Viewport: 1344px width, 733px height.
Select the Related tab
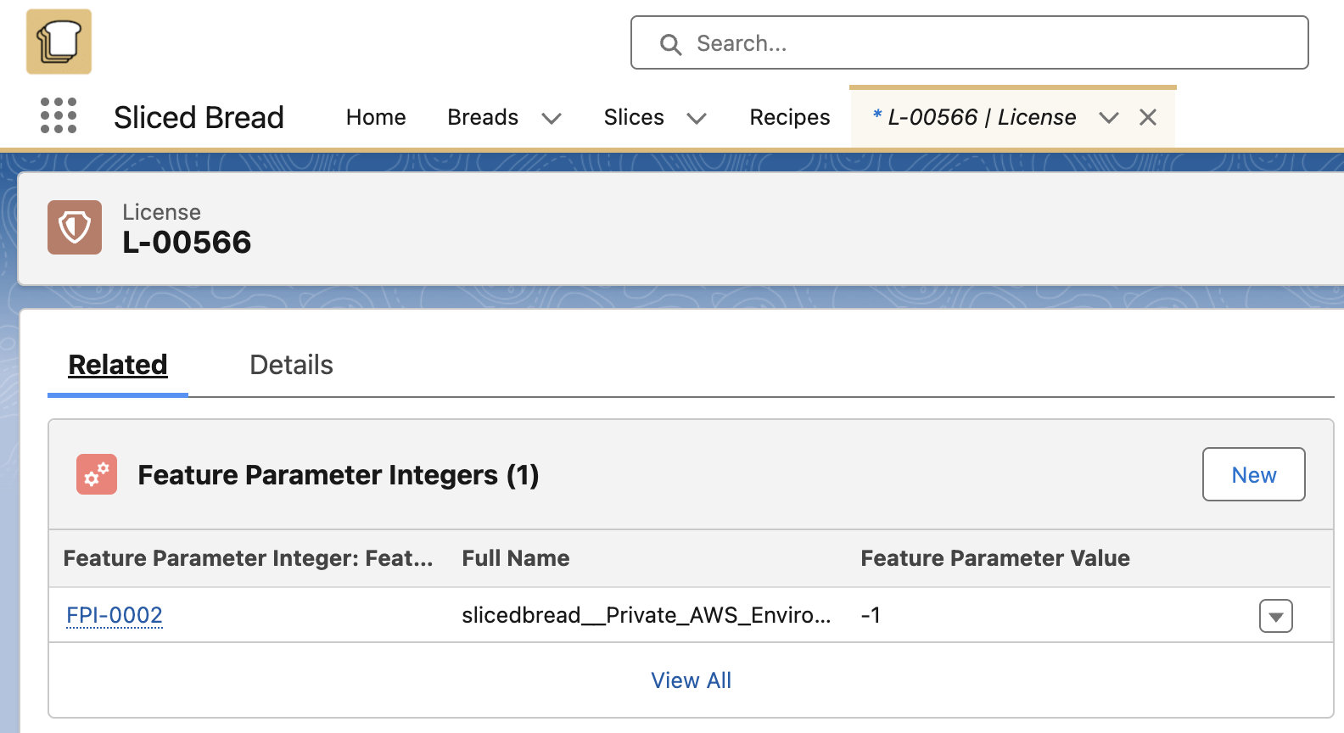pos(118,364)
